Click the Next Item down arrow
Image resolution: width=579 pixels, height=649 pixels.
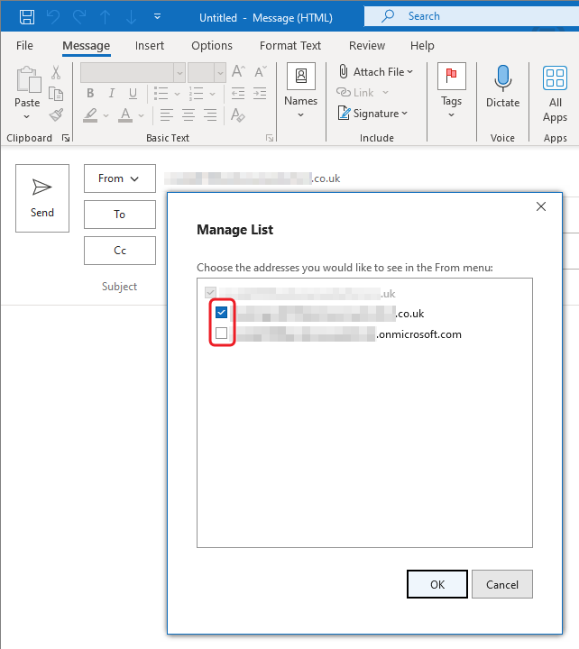click(x=131, y=17)
